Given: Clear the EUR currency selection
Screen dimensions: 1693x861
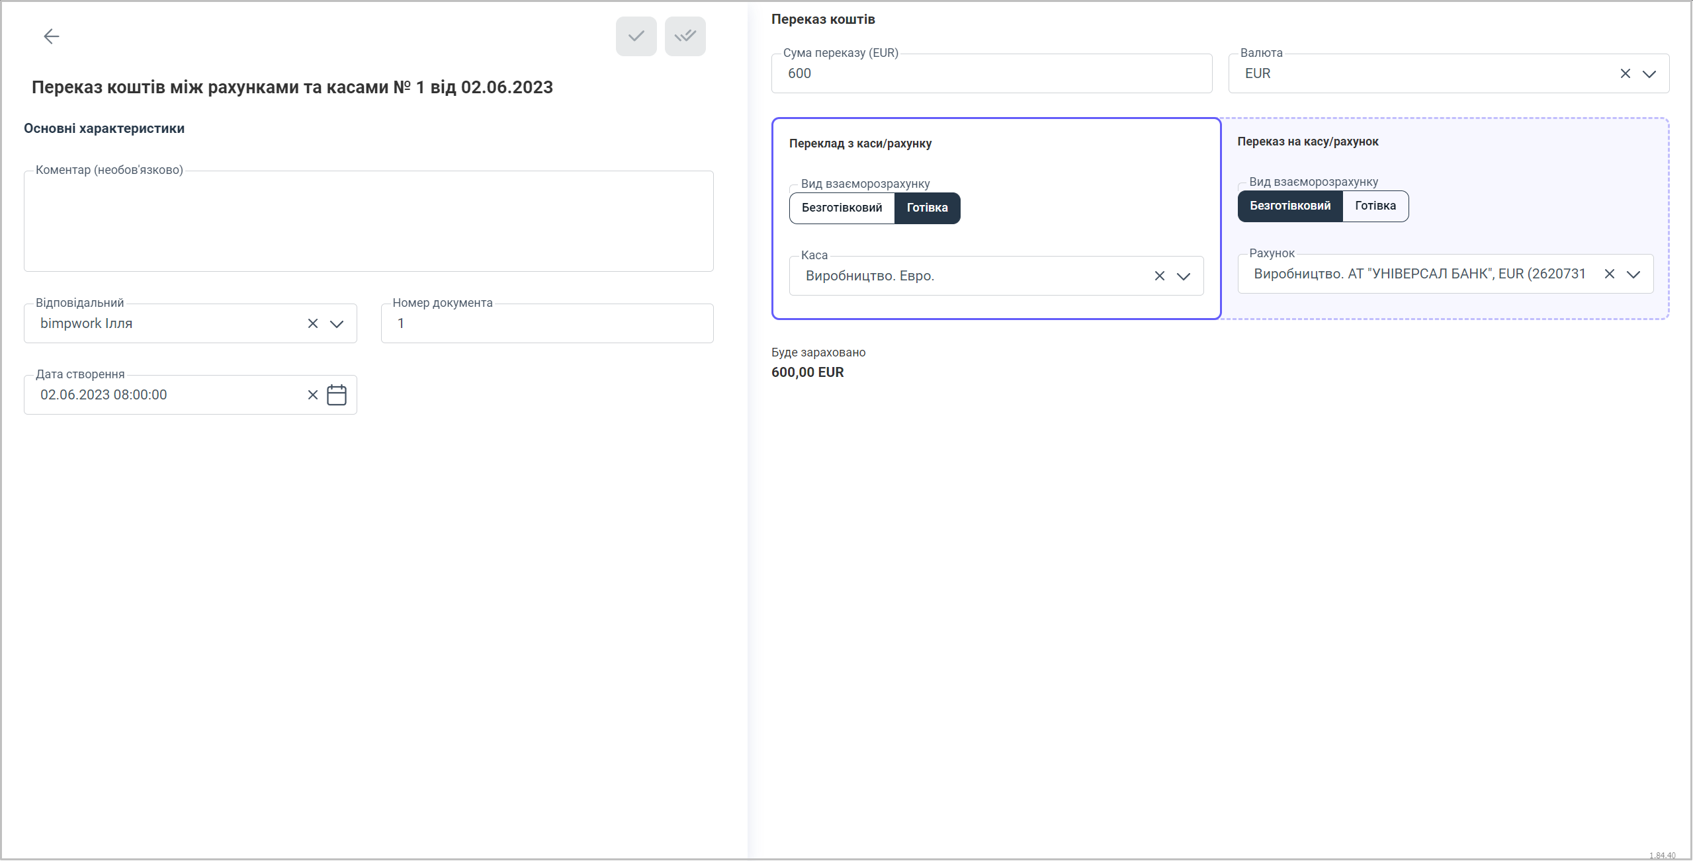Looking at the screenshot, I should tap(1625, 73).
